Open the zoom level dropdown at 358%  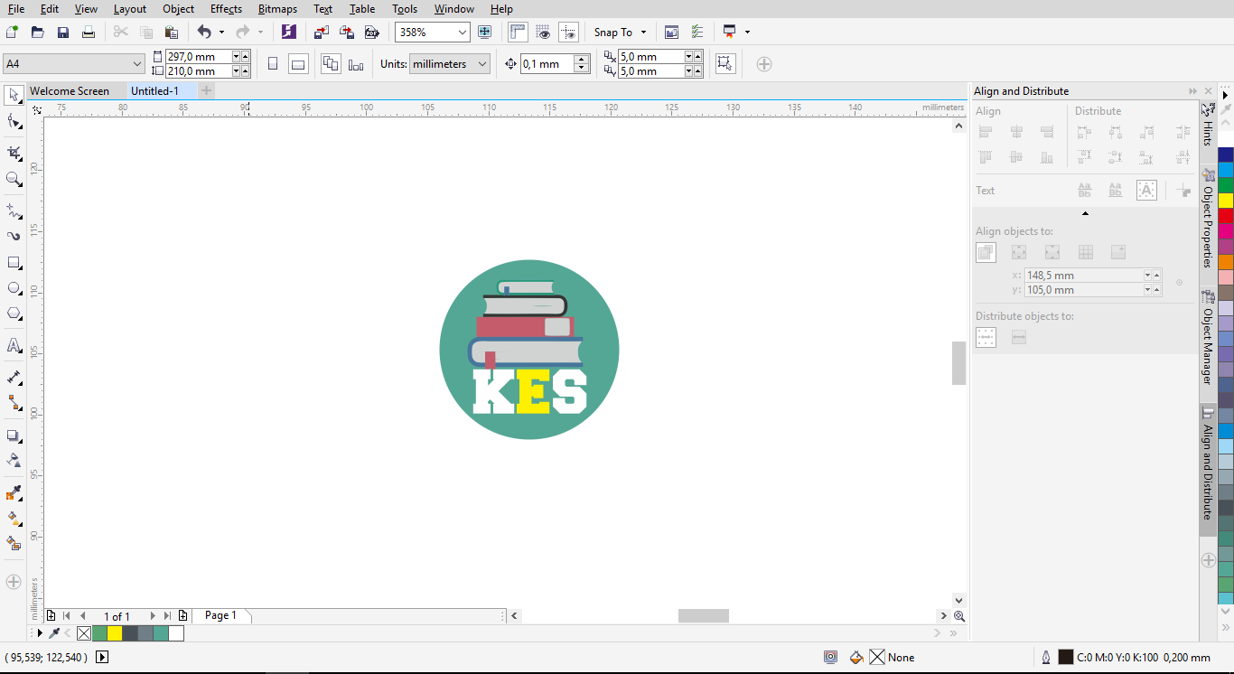click(463, 33)
